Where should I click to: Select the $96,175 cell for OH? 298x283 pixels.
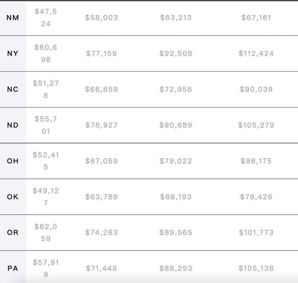(256, 161)
